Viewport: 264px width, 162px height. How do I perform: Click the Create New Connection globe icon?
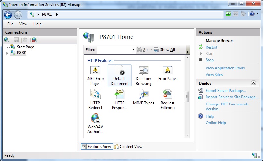(x=6, y=40)
